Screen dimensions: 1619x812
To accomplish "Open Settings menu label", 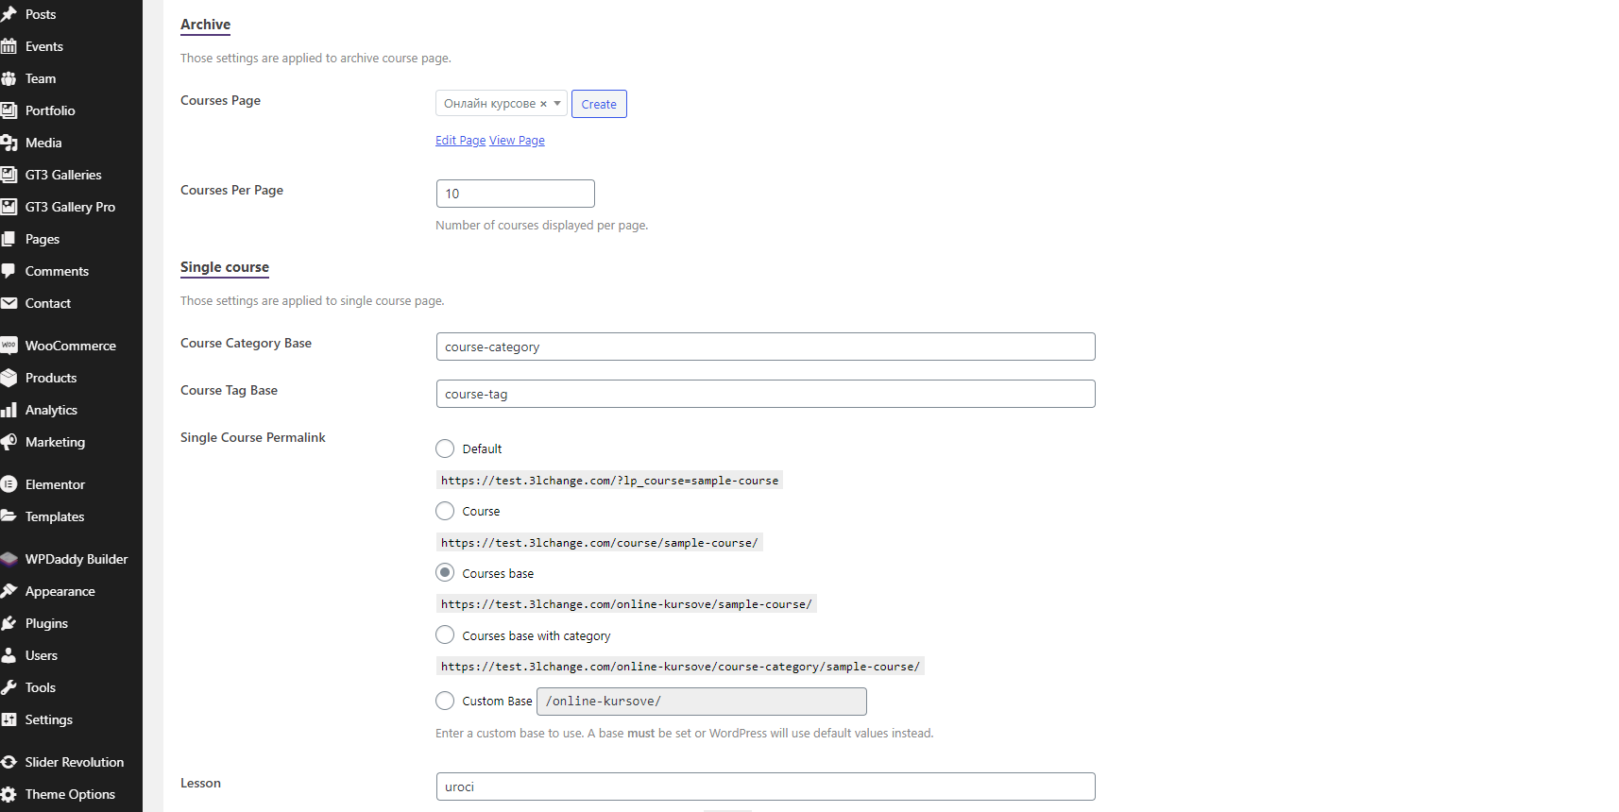I will pos(49,719).
